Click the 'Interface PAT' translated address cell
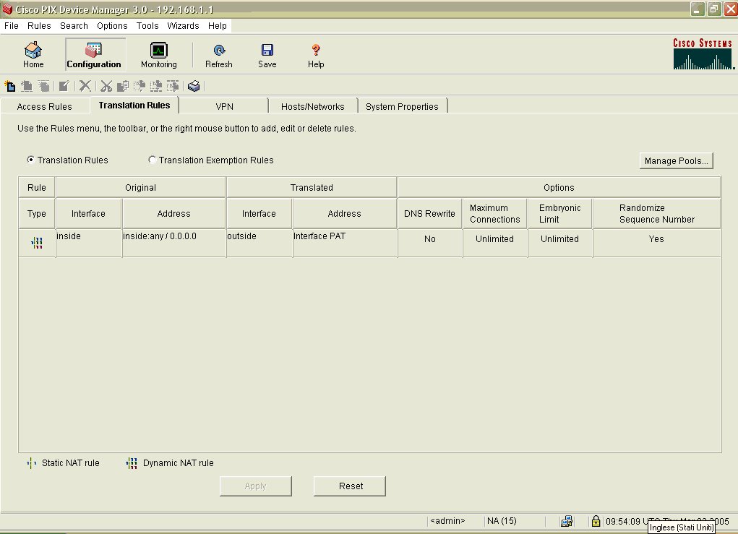Image resolution: width=738 pixels, height=534 pixels. click(x=345, y=243)
